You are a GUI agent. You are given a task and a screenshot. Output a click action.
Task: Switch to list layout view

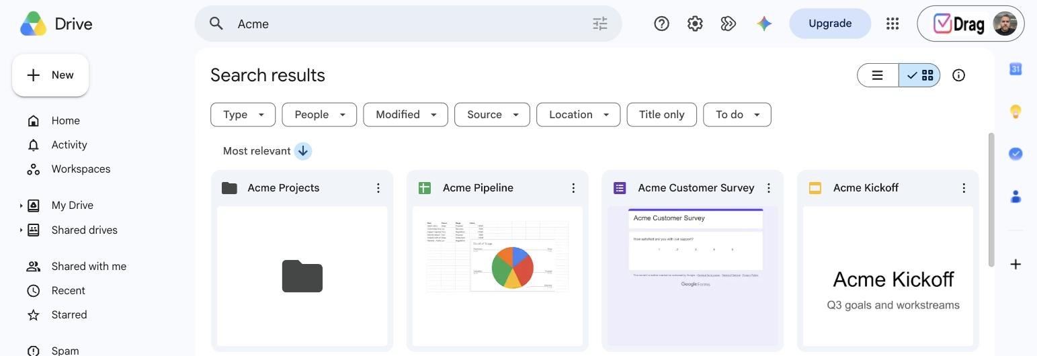[x=878, y=75]
